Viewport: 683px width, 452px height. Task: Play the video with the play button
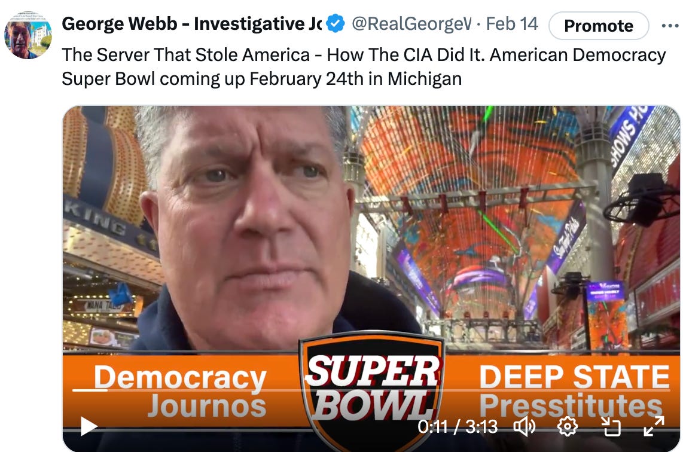tap(89, 426)
